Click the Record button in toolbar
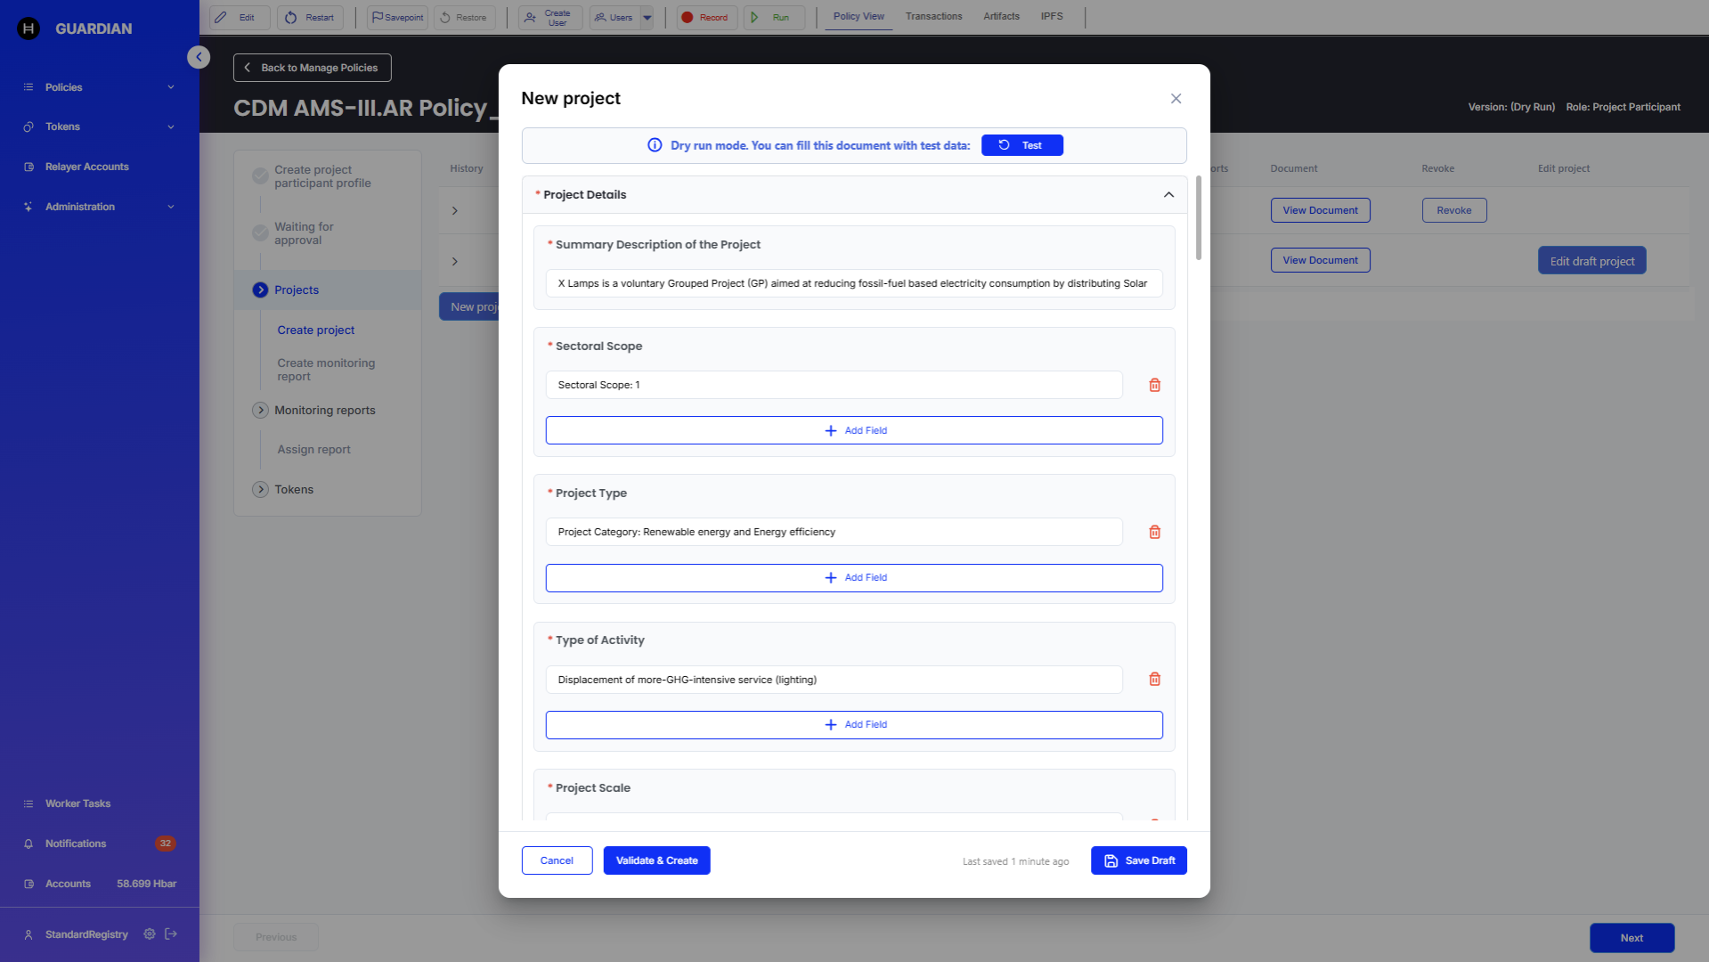 click(x=706, y=17)
